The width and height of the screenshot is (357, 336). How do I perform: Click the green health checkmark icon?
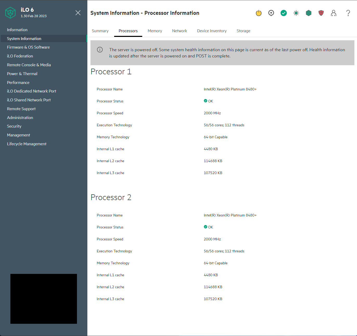pyautogui.click(x=283, y=13)
